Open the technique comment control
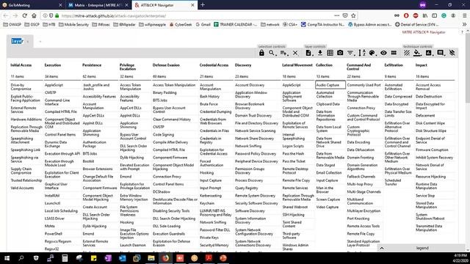The image size is (470, 264). tap(441, 53)
